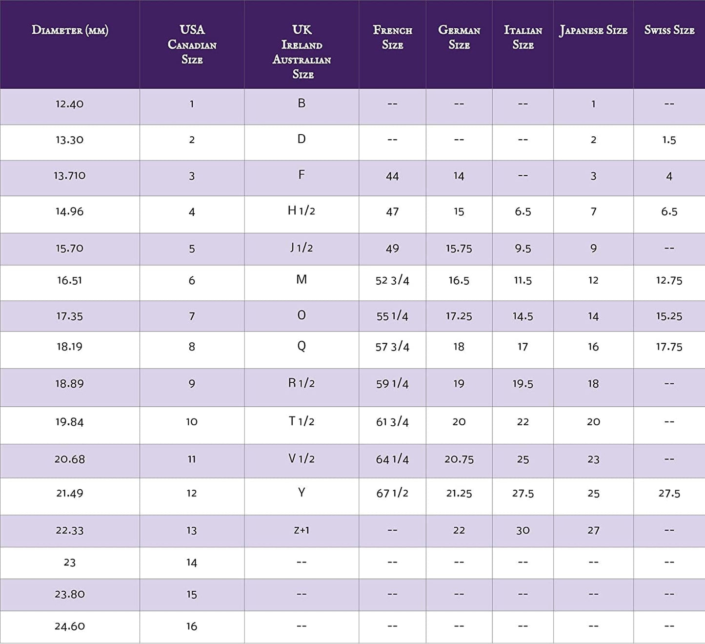Select the USA Canadian Size header
This screenshot has height=644, width=705.
pyautogui.click(x=192, y=44)
